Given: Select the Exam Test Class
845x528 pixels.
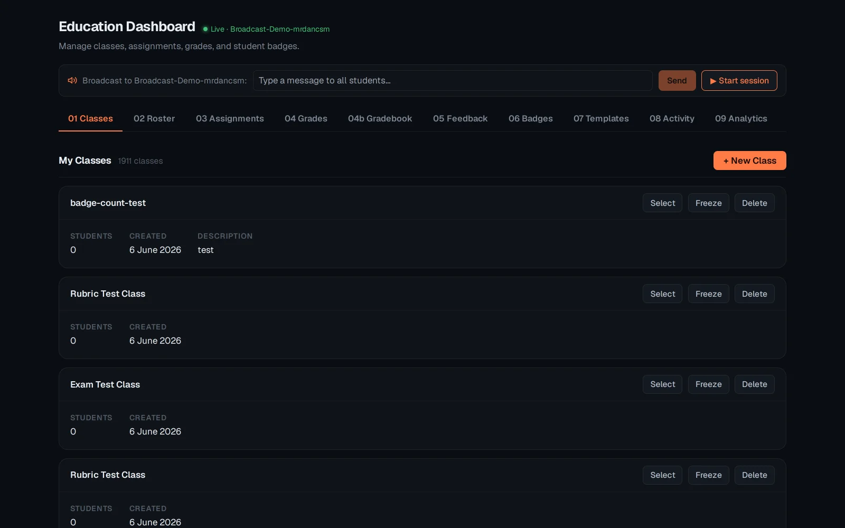Looking at the screenshot, I should pyautogui.click(x=662, y=384).
